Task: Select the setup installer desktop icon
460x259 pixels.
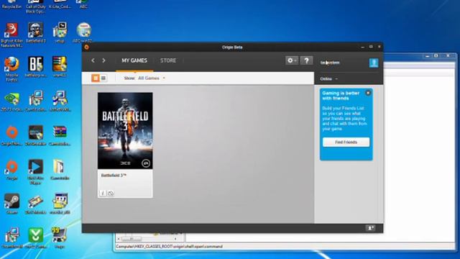Action: click(x=60, y=32)
